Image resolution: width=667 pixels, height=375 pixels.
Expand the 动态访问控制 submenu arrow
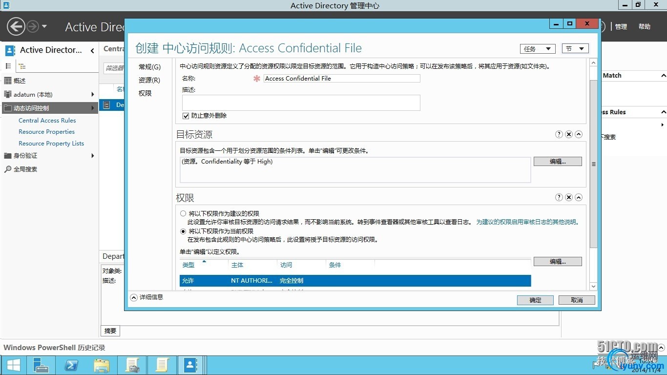92,108
